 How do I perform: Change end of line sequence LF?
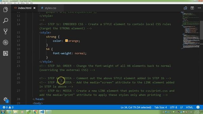coord(181,107)
